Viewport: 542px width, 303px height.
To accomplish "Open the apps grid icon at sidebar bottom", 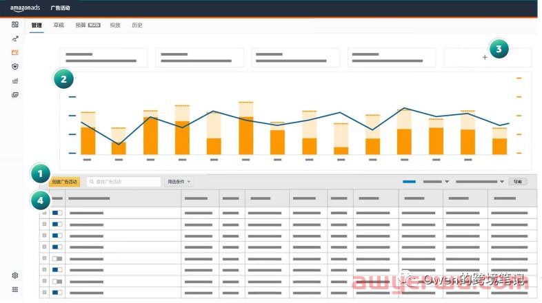I will tap(15, 289).
